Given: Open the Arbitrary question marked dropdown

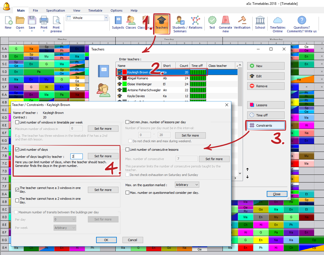Looking at the screenshot, I should click(187, 185).
